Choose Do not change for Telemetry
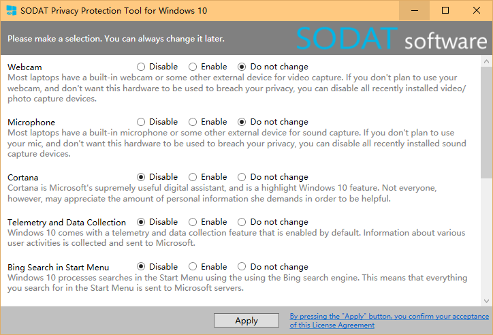 (242, 222)
